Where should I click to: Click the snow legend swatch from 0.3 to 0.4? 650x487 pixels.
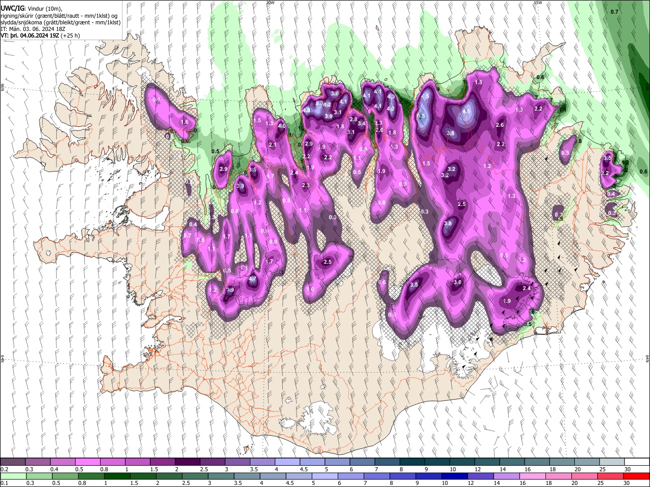38,462
